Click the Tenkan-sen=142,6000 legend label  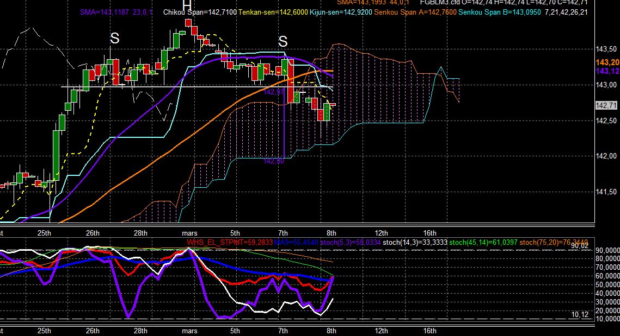click(x=273, y=12)
